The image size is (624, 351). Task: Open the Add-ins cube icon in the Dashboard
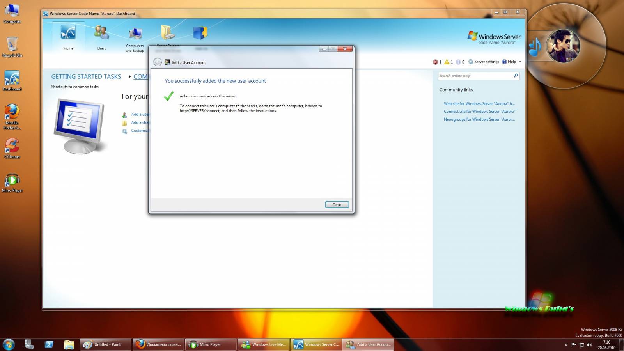pos(200,33)
